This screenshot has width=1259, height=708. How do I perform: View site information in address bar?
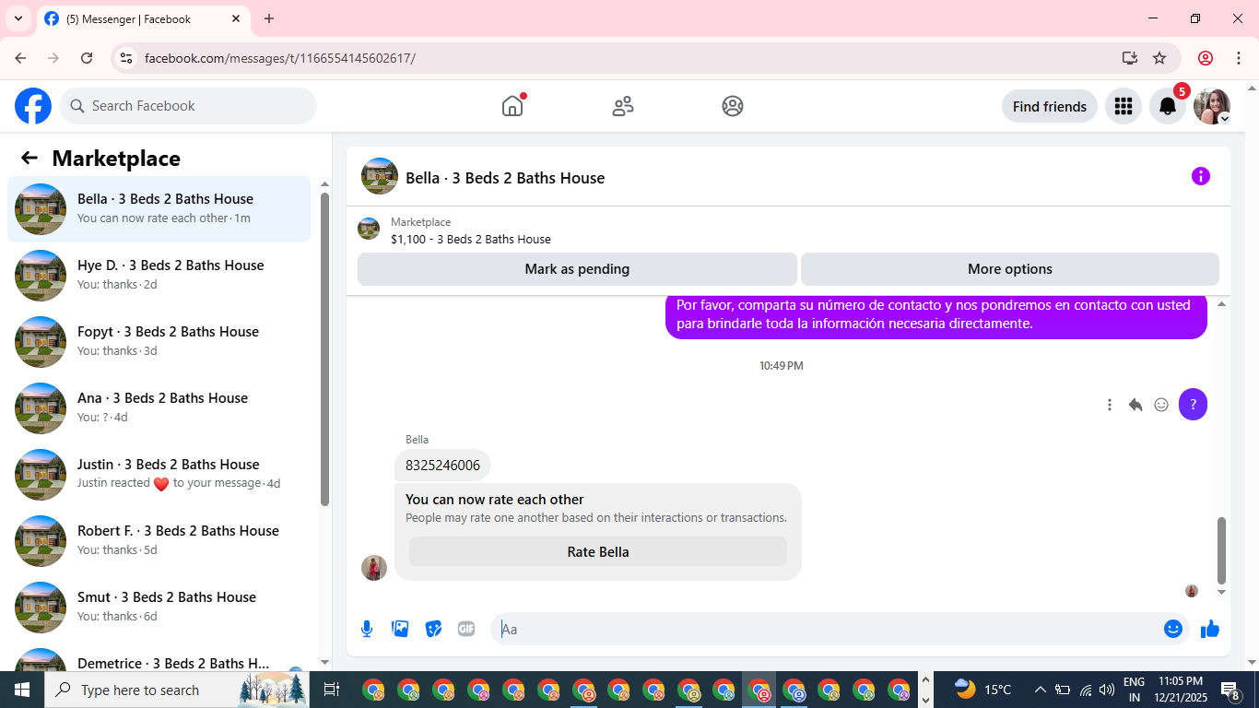click(x=126, y=58)
